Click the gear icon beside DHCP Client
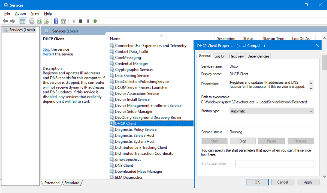Screen dimensions: 327x193 (x=112, y=123)
